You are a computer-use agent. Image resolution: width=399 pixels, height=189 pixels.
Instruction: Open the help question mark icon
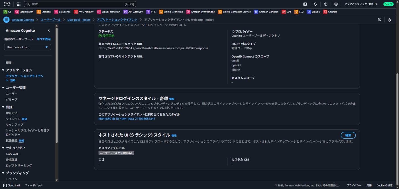(326, 4)
